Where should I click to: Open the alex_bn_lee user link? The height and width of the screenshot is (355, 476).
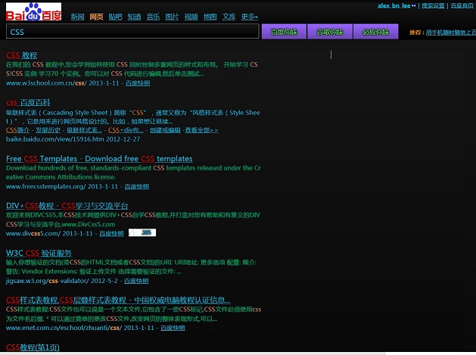coord(394,5)
